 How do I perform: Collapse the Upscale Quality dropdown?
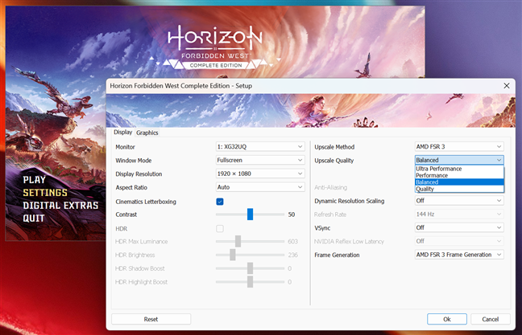click(x=459, y=160)
